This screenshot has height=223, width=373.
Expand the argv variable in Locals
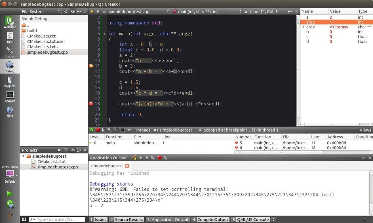pyautogui.click(x=304, y=27)
